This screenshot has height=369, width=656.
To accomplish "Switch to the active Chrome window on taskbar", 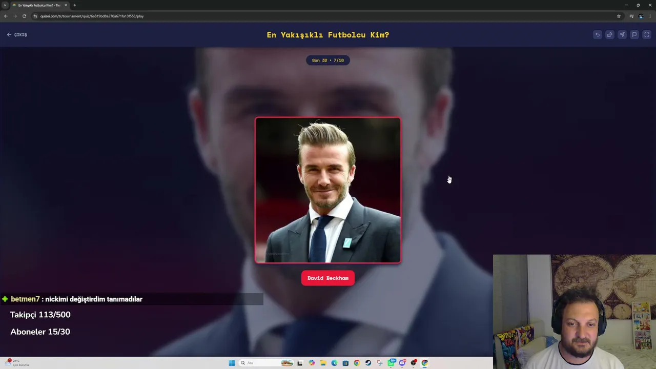I will tap(425, 363).
